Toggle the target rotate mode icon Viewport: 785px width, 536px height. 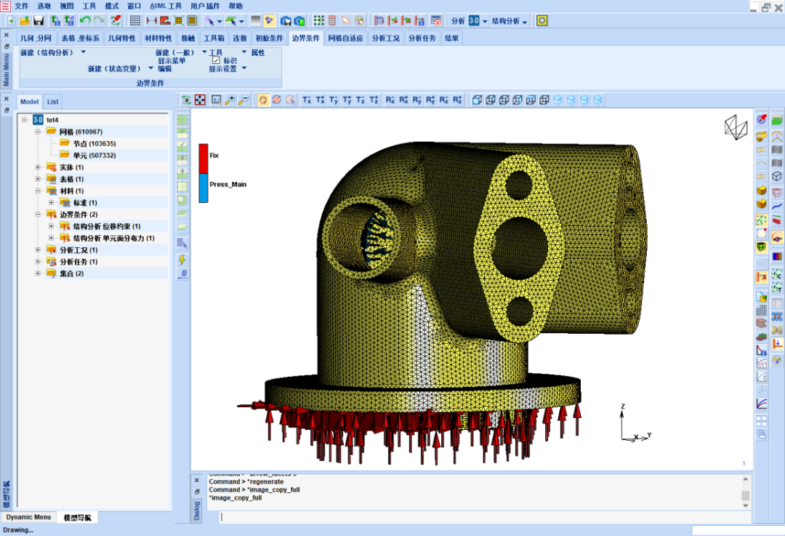pyautogui.click(x=276, y=100)
